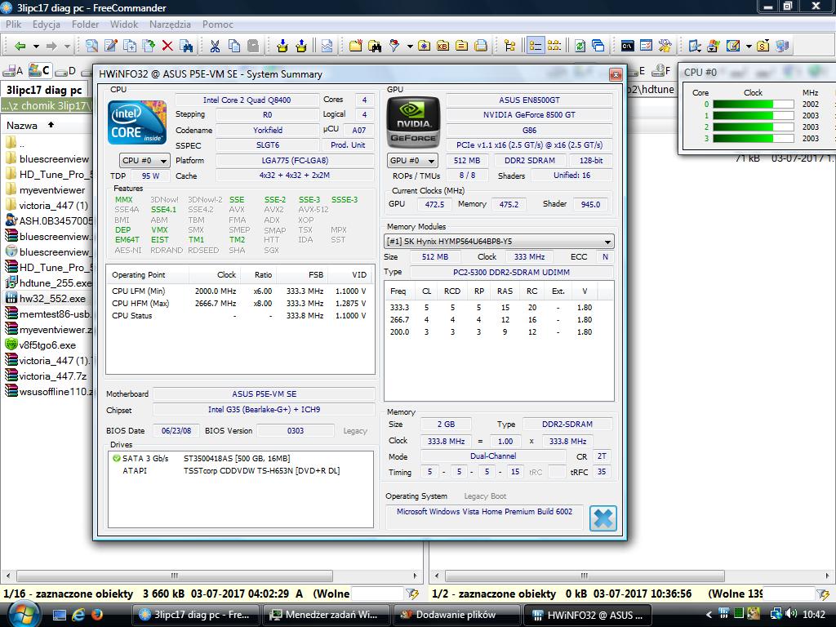Select the '3lipc17 diag pc' folder tab
The height and width of the screenshot is (627, 836).
(44, 90)
